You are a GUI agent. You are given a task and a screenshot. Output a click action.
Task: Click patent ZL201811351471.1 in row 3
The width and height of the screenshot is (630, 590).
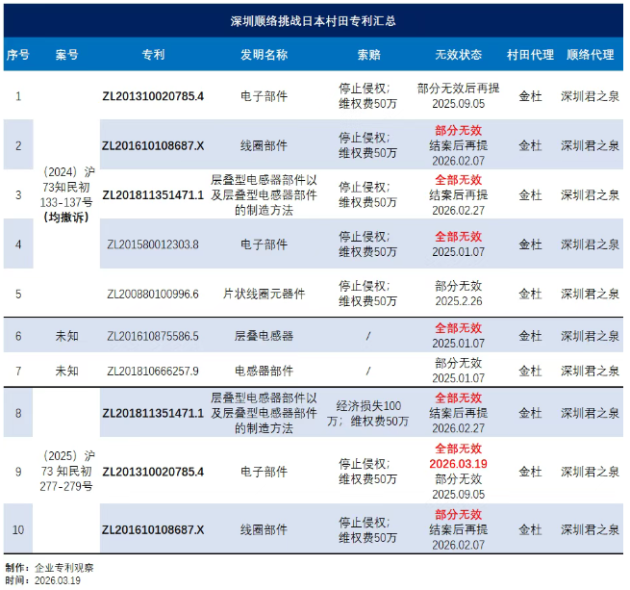[x=153, y=195]
